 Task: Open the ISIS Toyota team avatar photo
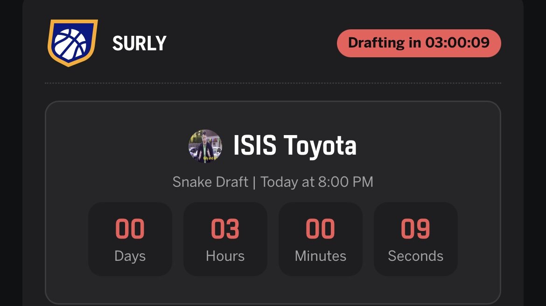click(205, 146)
